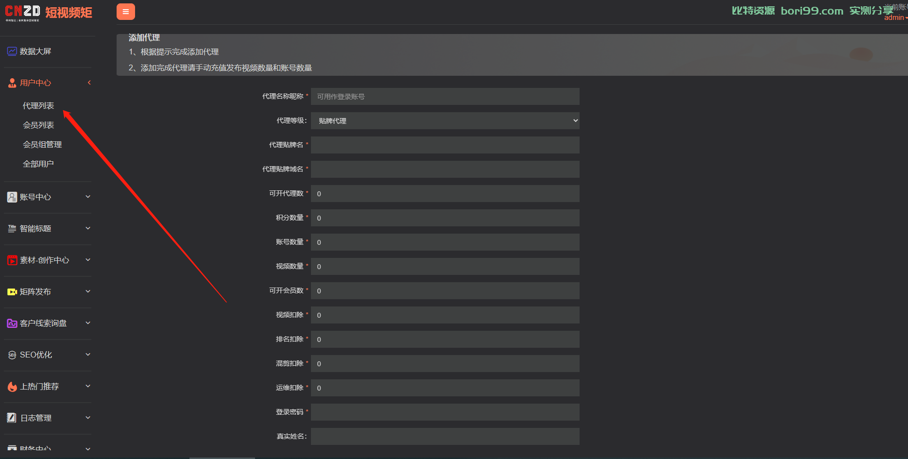Toggle the sidebar with the hamburger button
908x459 pixels.
(126, 12)
